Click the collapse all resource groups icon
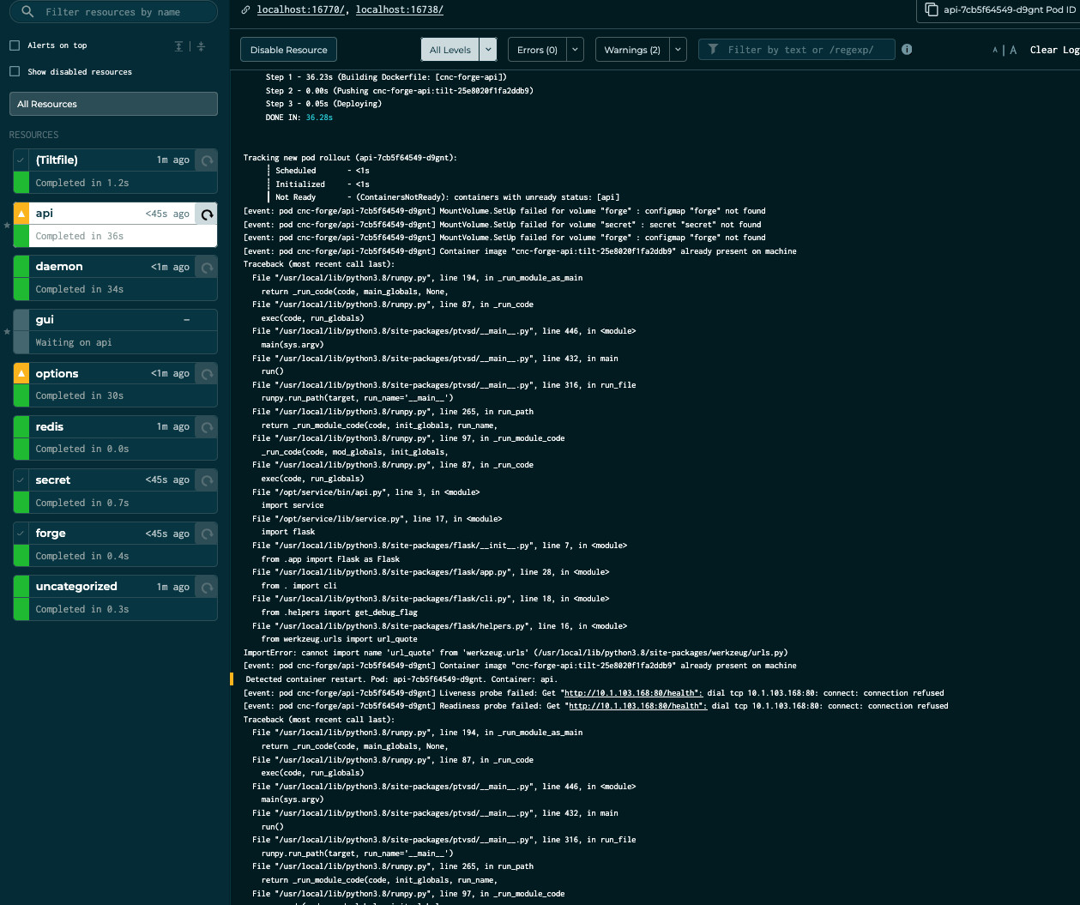The image size is (1080, 905). coord(201,46)
